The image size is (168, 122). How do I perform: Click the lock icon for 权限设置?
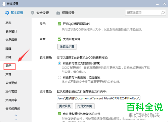point(58,13)
